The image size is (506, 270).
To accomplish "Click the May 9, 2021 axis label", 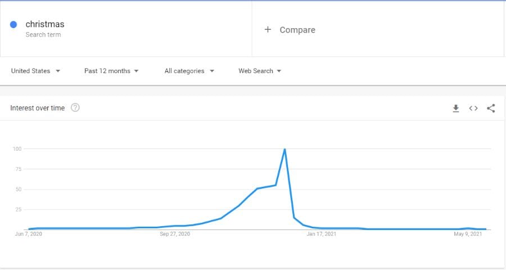I will click(x=468, y=234).
